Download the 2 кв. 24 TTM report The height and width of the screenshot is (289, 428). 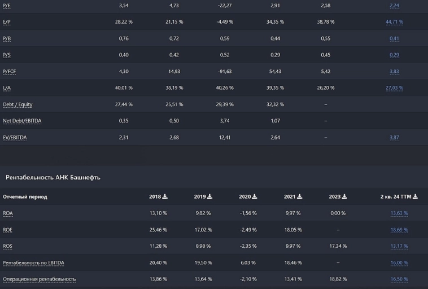[415, 197]
